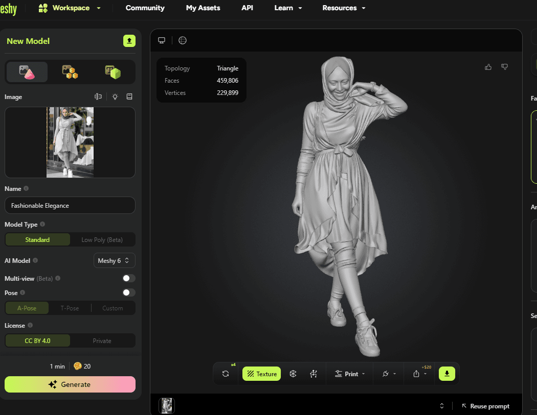Open My Assets page
The width and height of the screenshot is (537, 415).
point(203,8)
